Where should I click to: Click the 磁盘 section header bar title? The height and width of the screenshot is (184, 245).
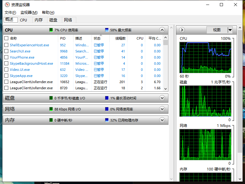10,98
